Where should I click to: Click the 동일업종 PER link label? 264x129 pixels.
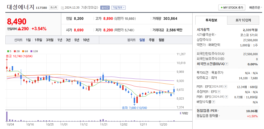pos(207,111)
